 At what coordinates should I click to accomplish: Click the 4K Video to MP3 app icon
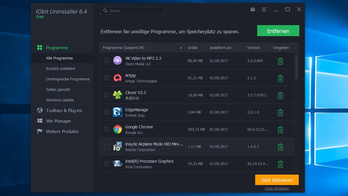pyautogui.click(x=117, y=61)
